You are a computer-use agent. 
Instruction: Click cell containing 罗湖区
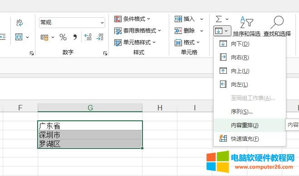[x=90, y=144]
